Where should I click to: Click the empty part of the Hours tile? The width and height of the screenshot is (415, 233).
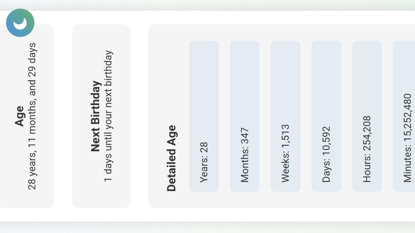click(x=367, y=74)
